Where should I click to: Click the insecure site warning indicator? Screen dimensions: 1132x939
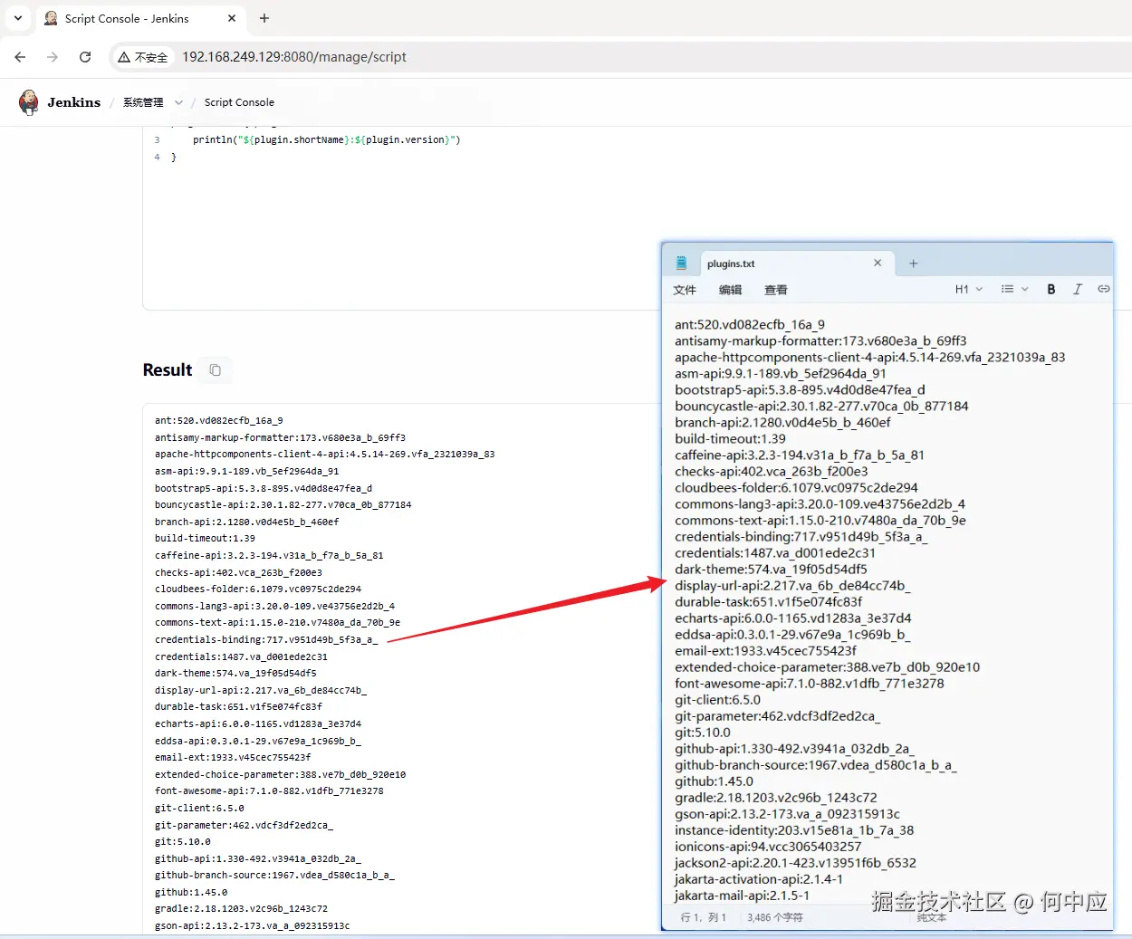click(x=143, y=57)
